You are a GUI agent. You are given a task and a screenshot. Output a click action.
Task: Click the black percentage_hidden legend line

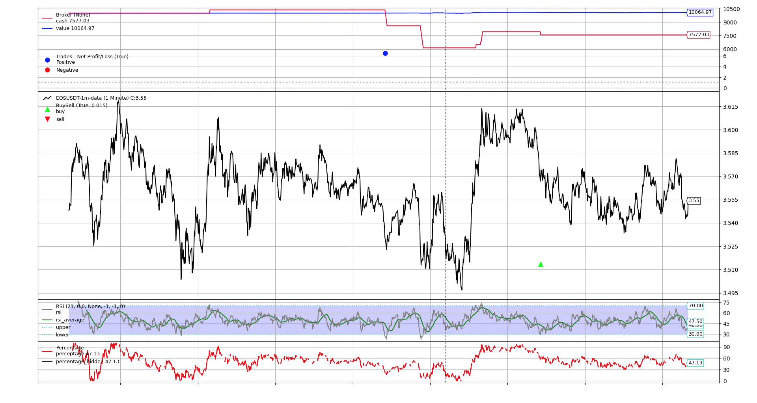click(x=47, y=362)
